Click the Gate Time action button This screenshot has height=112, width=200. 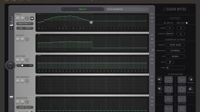point(168,80)
